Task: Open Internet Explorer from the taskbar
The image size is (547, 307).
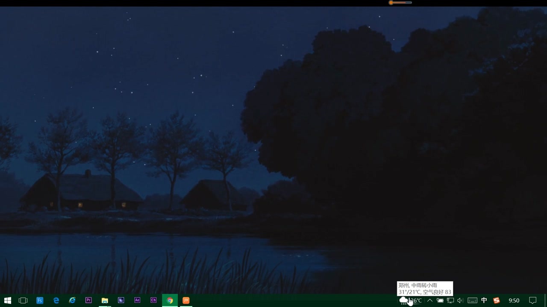Action: tap(72, 300)
